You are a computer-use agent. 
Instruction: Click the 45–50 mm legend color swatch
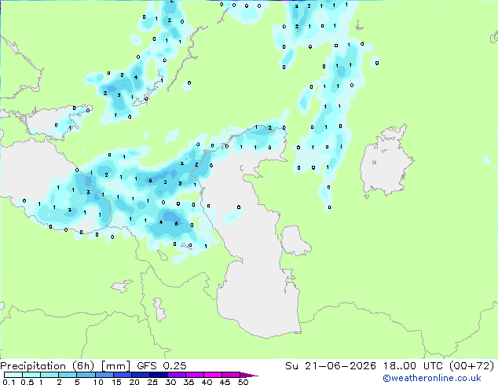point(231,375)
